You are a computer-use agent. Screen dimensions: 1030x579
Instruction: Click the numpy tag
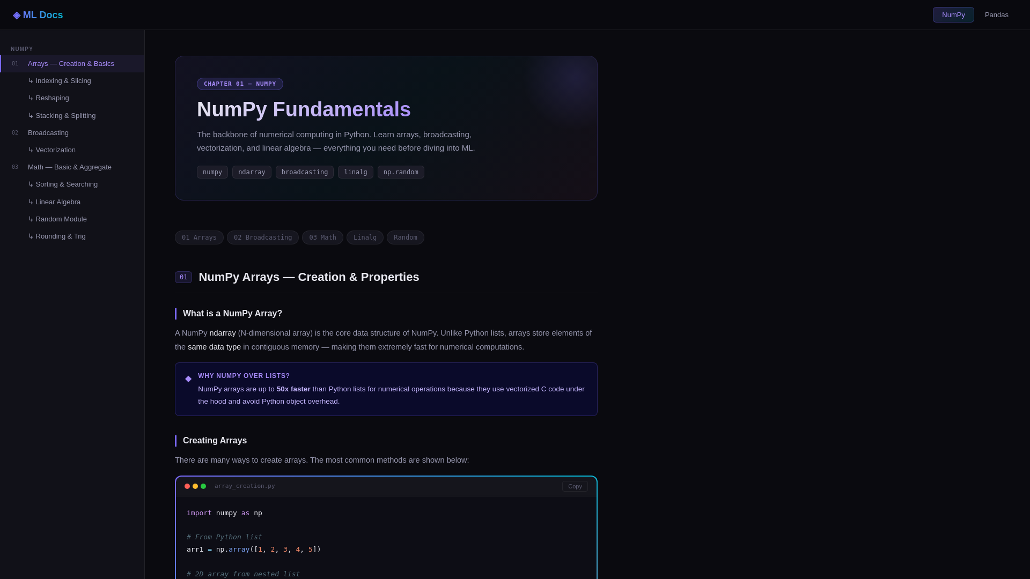212,172
